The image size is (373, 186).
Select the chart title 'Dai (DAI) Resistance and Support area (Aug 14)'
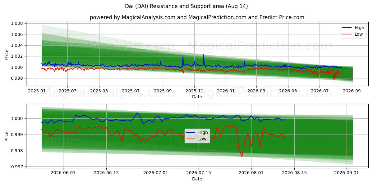click(186, 6)
